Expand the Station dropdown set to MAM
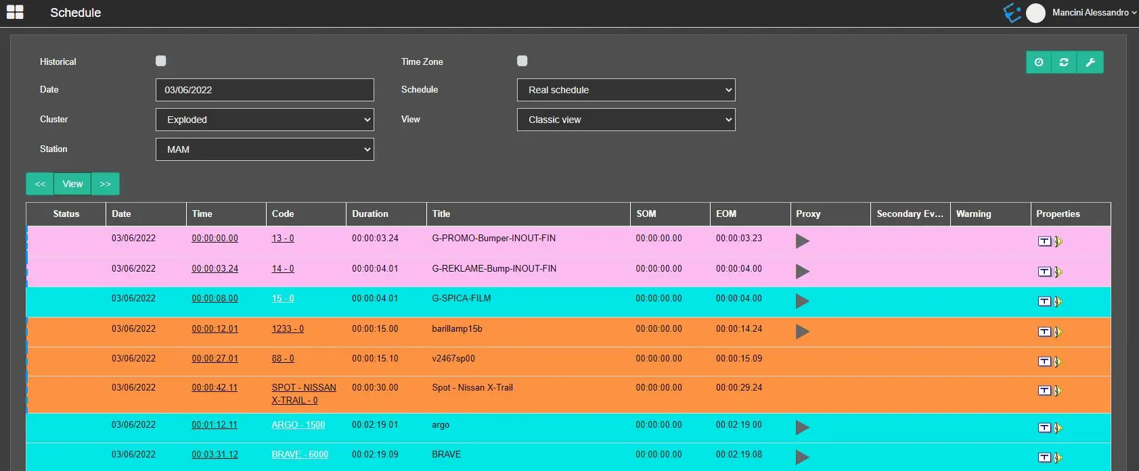 point(265,149)
